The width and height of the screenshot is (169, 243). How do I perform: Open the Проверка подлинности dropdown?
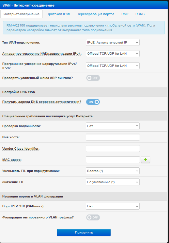[113, 126]
